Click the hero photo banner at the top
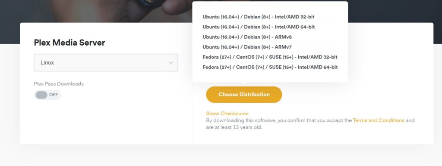 point(96,11)
